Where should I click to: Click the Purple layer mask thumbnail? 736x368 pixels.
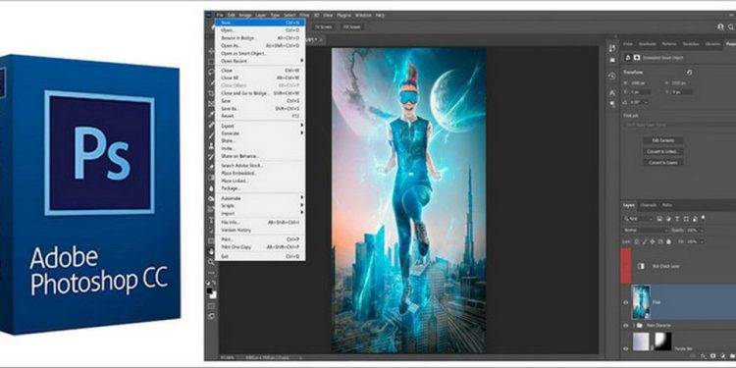coord(662,341)
